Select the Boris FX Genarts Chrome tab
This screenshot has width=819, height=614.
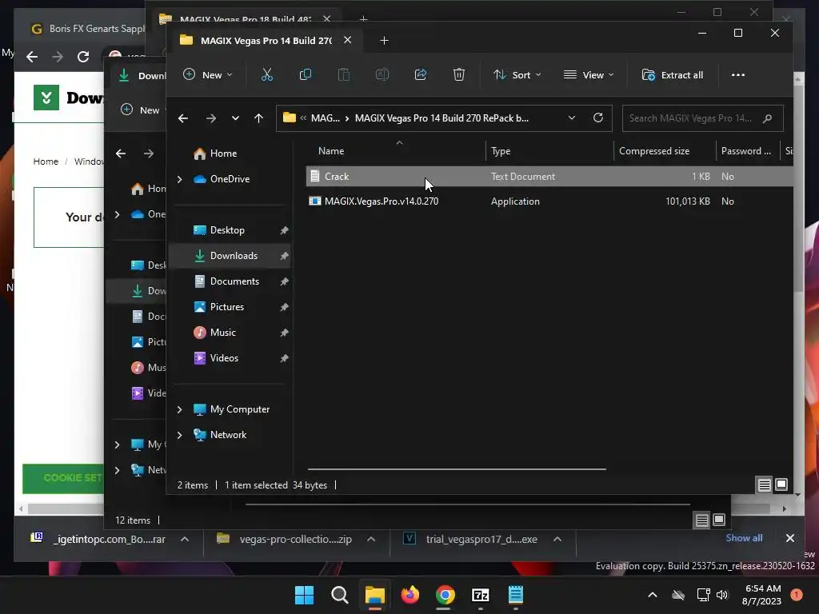(97, 29)
